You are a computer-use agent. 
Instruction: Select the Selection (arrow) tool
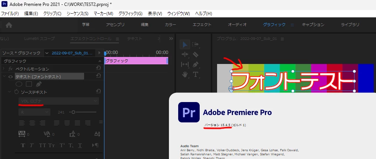pos(185,44)
